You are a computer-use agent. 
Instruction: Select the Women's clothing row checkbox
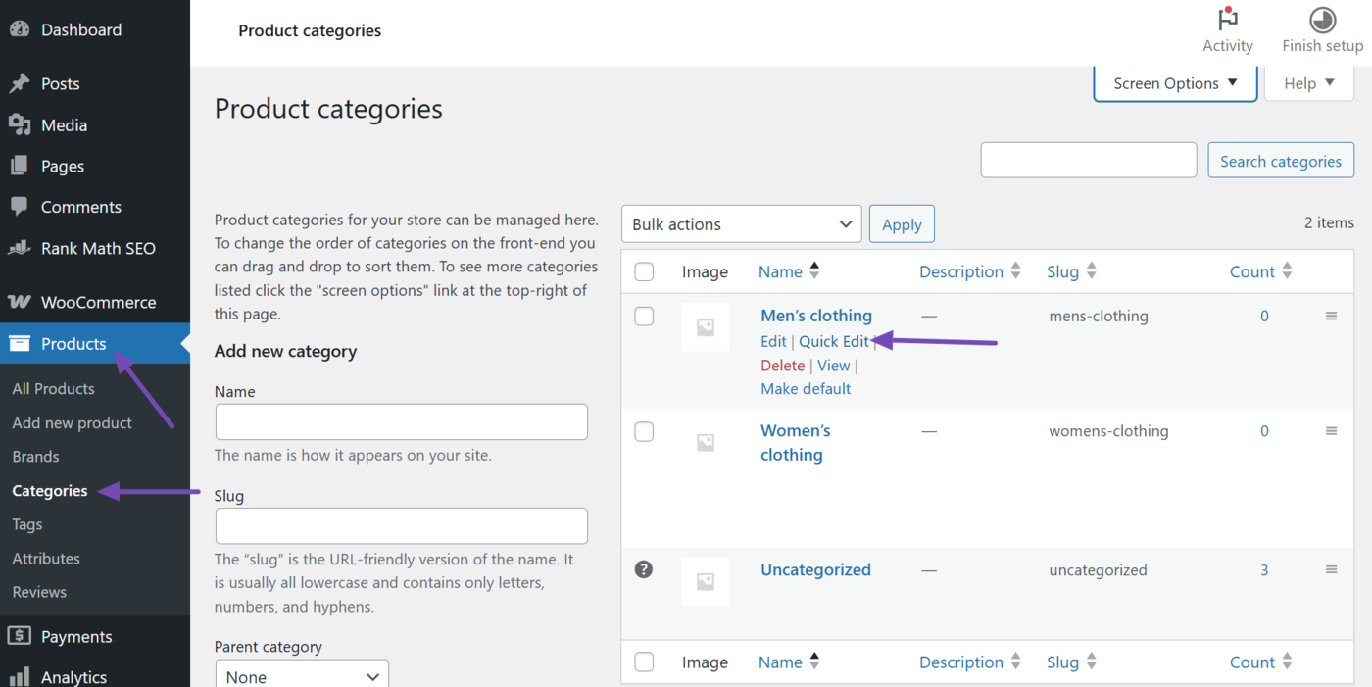click(644, 430)
